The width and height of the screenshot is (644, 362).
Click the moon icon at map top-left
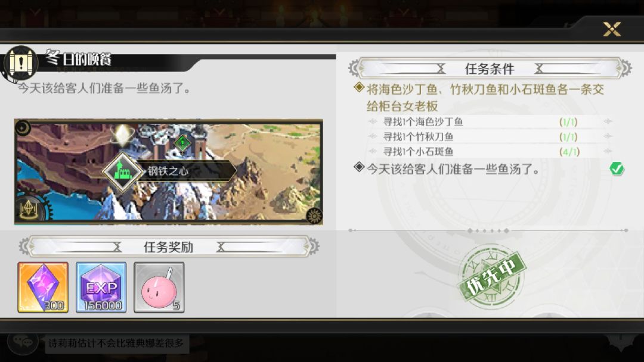tap(23, 128)
